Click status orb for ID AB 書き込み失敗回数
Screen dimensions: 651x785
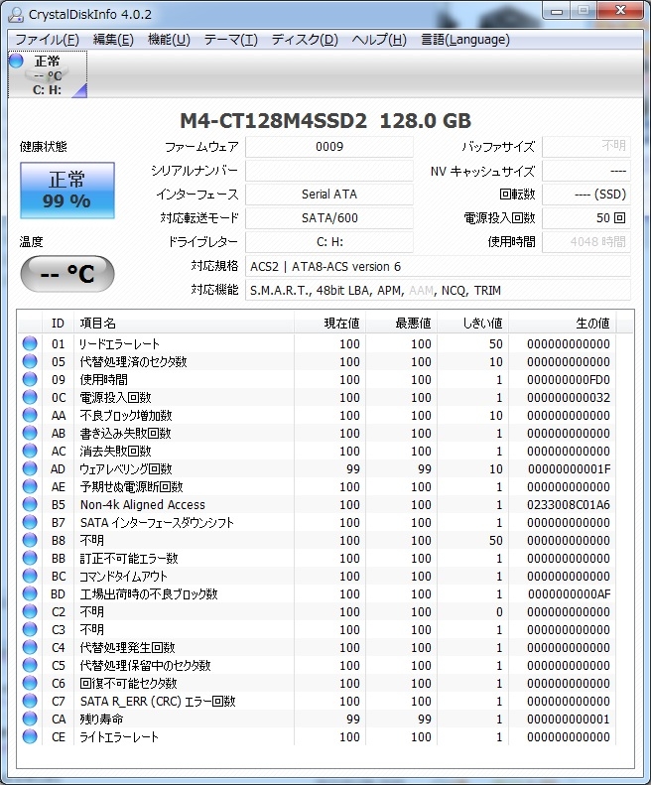[30, 433]
